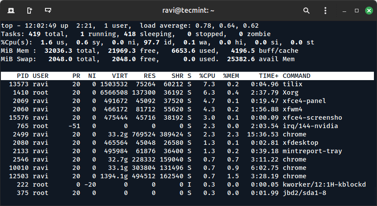Click the COMMAND column header

[296, 76]
